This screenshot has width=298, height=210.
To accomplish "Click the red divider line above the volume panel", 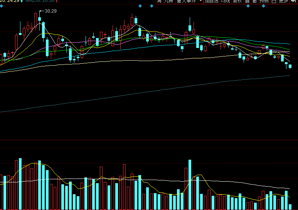I will click(149, 140).
